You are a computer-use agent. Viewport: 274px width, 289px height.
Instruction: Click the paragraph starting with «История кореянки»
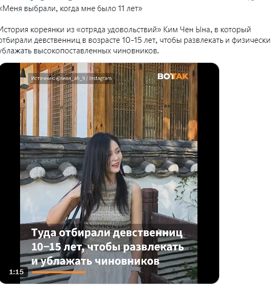tap(135, 40)
